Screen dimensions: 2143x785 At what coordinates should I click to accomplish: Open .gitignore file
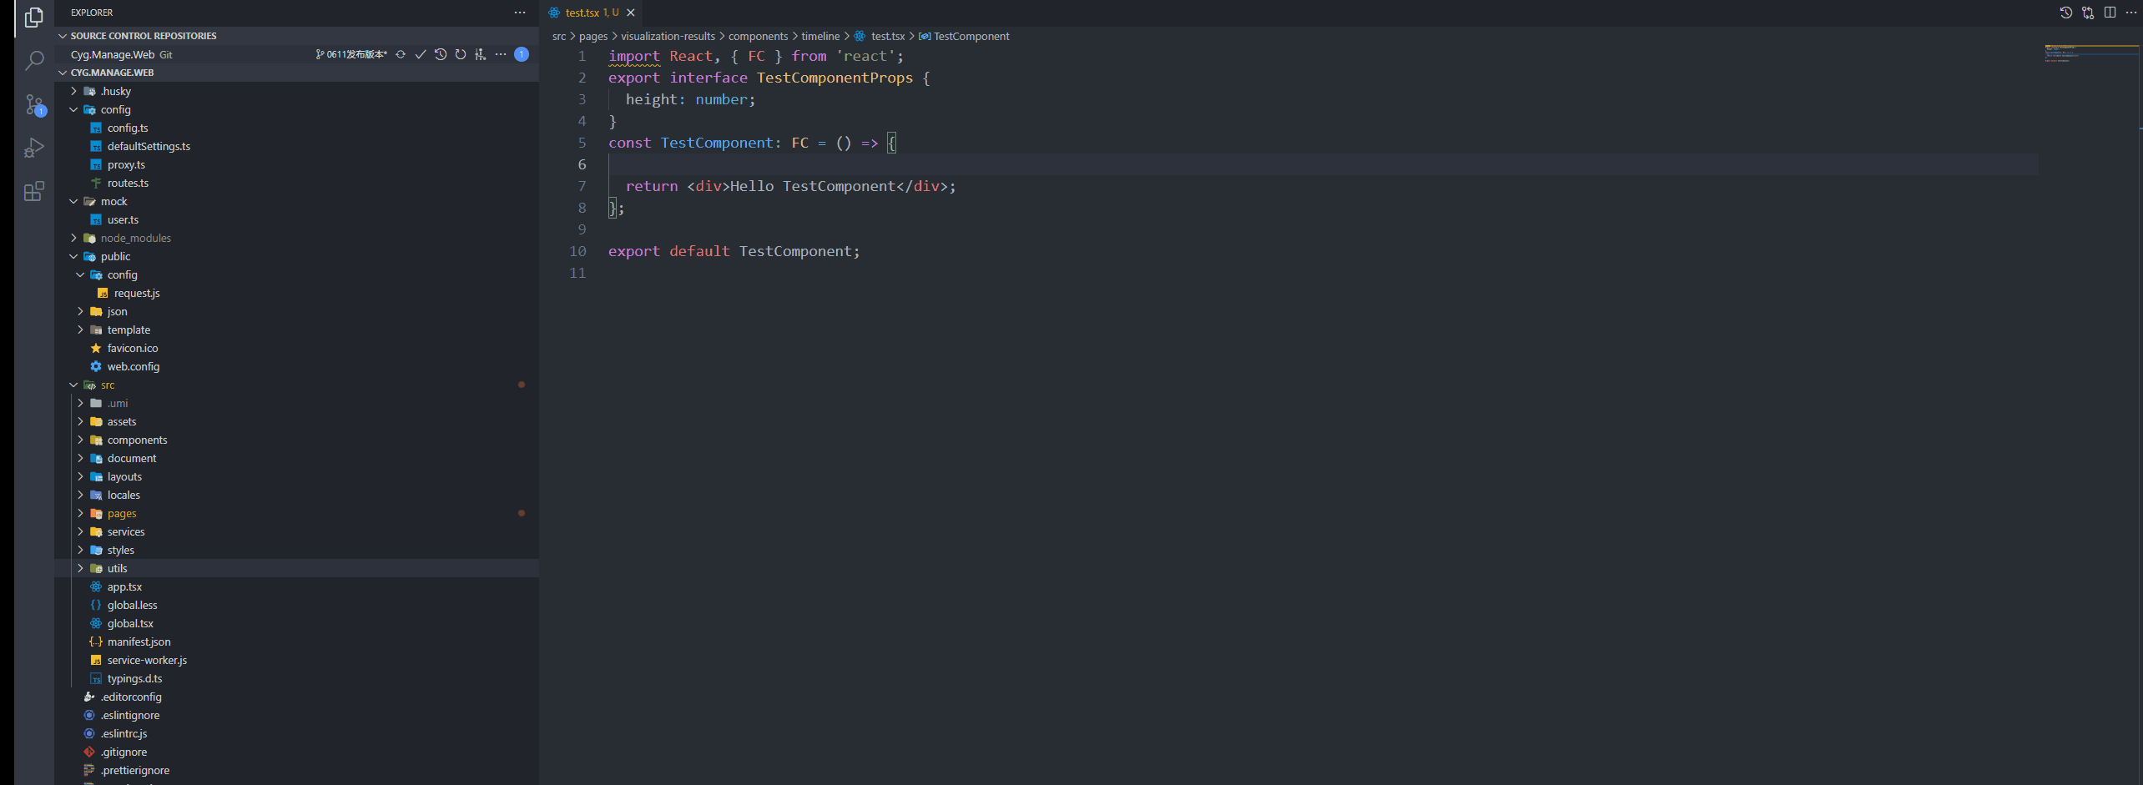[124, 752]
